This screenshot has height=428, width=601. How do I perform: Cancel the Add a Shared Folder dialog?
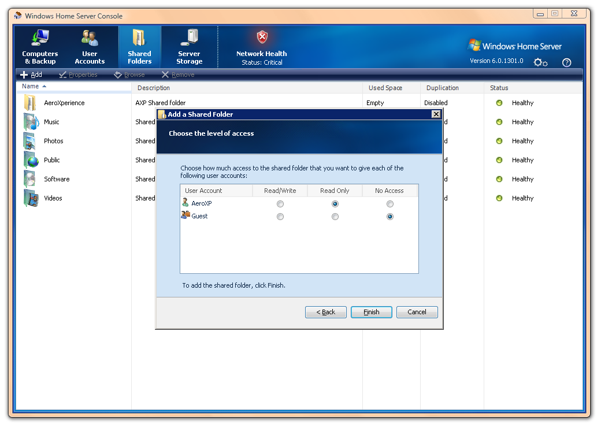(417, 312)
